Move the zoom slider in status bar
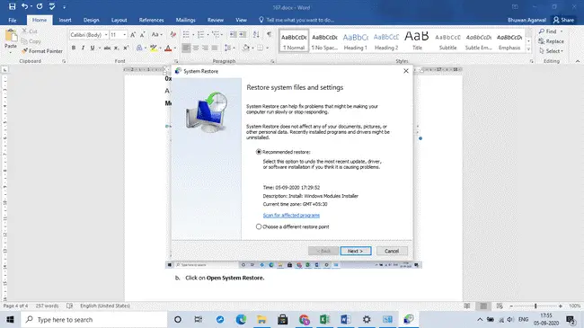This screenshot has height=328, width=584. [x=535, y=306]
